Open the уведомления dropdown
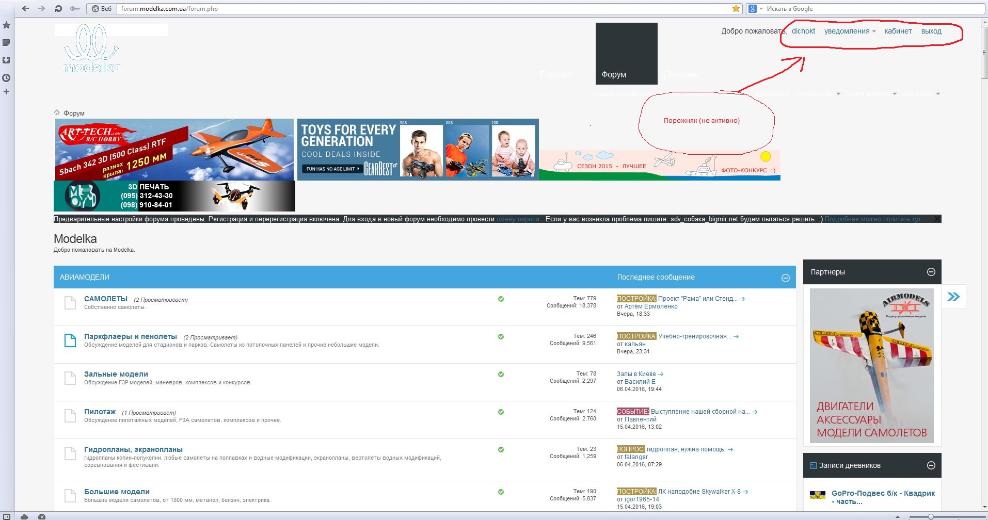988x520 pixels. coord(850,31)
